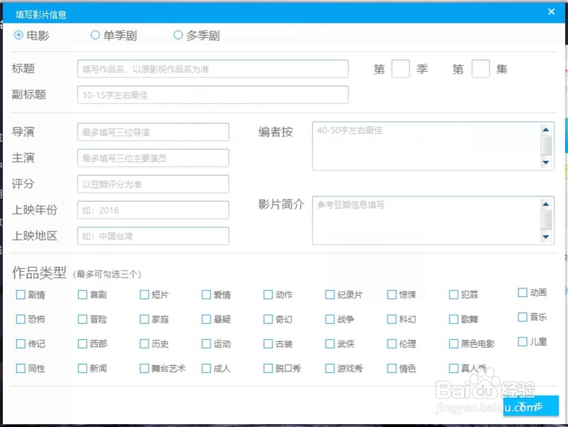The width and height of the screenshot is (568, 427).
Task: Check the 喜剧 genre checkbox
Action: point(82,295)
